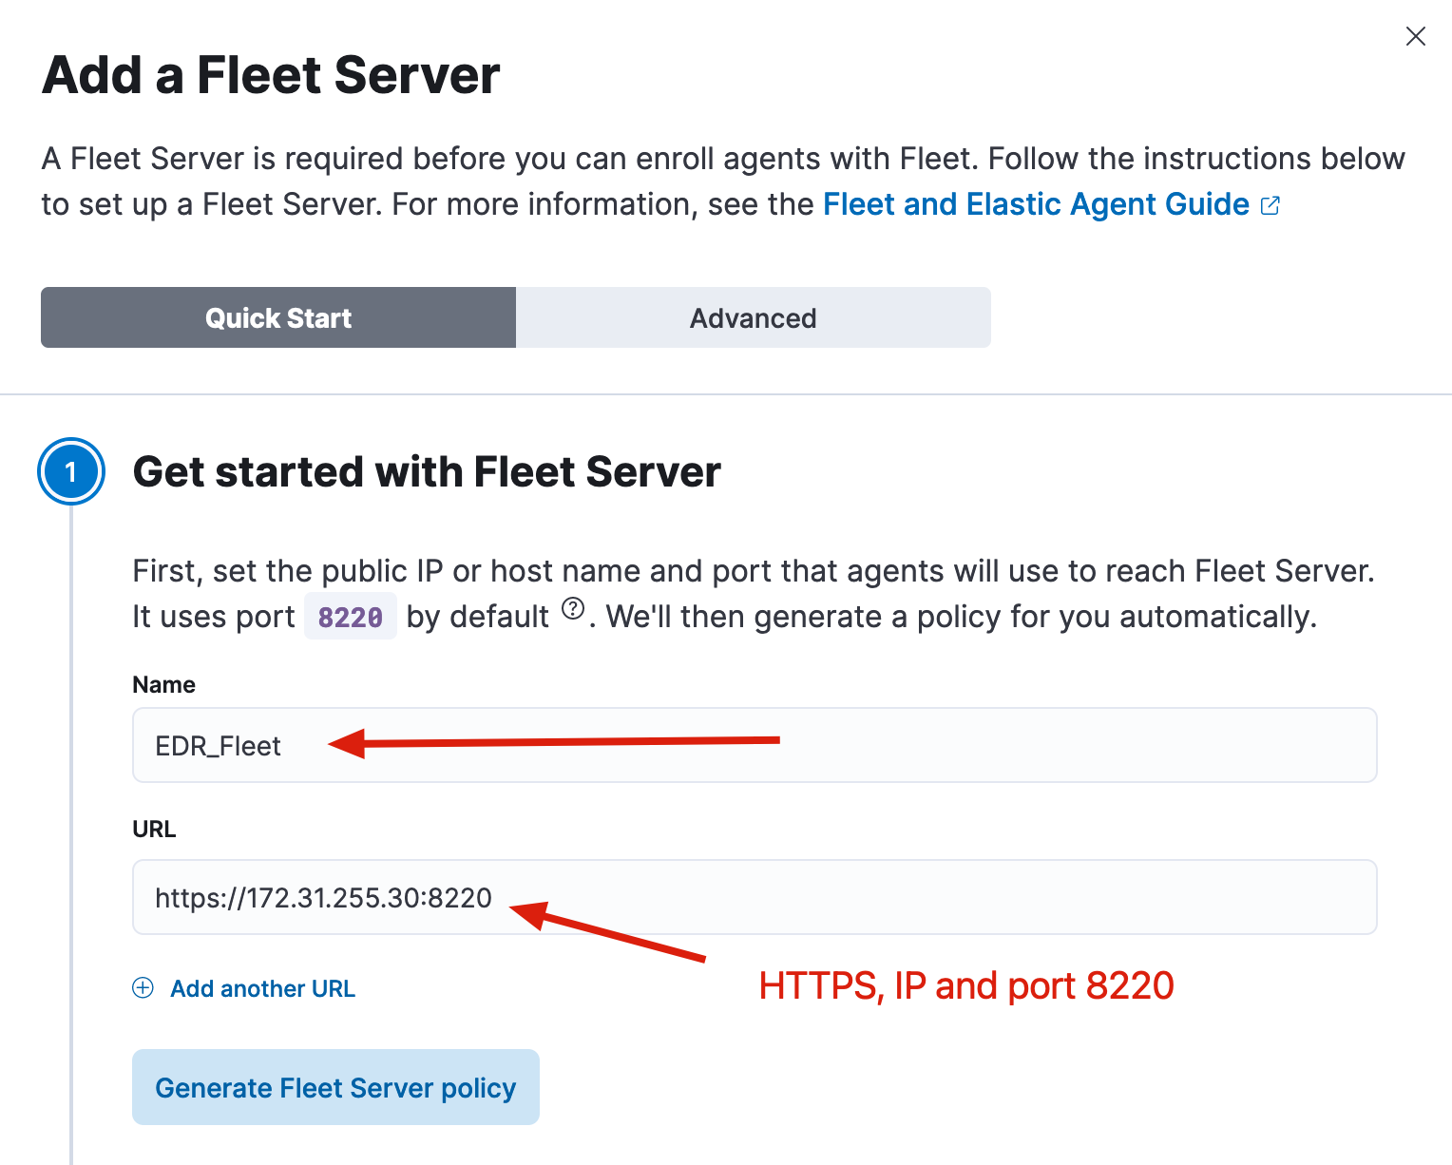The width and height of the screenshot is (1452, 1165).
Task: Click the red arrow pointing at the URL value
Action: [608, 931]
